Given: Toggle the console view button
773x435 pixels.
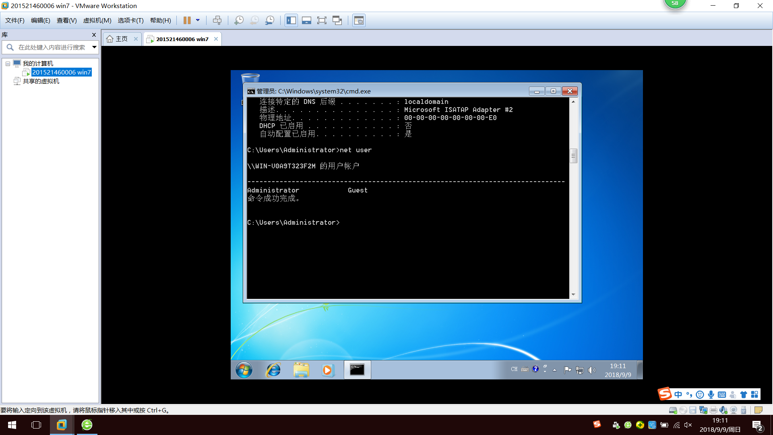Looking at the screenshot, I should (359, 20).
